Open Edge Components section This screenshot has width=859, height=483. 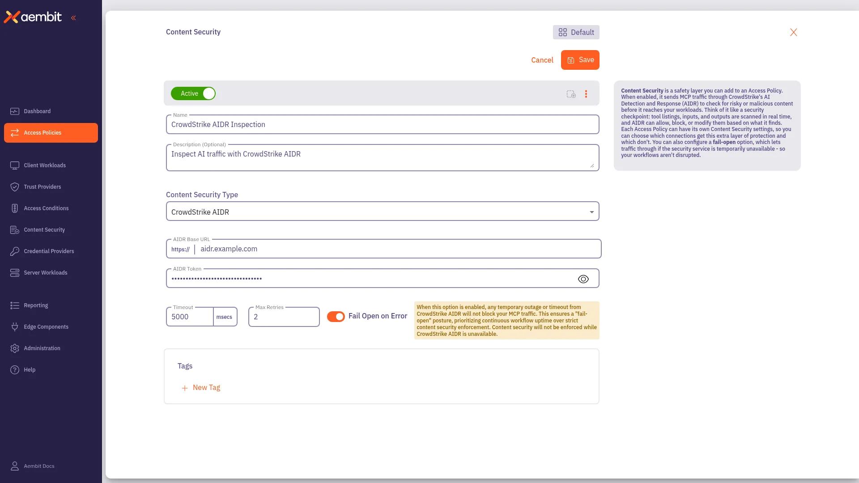pyautogui.click(x=51, y=327)
